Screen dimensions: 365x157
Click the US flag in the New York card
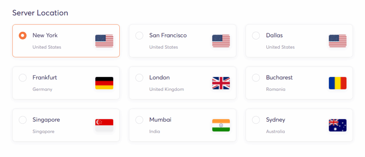(104, 41)
